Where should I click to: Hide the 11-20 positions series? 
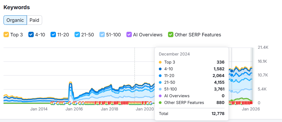click(53, 35)
